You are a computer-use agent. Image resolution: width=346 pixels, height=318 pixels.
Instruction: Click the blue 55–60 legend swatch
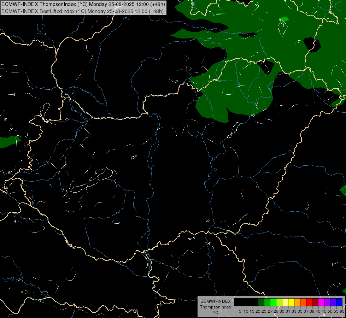[339, 302]
